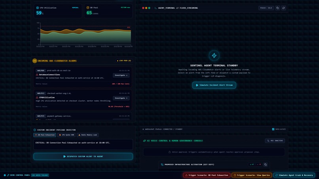Image resolution: width=319 pixels, height=179 pixels.
Task: Trigger Scenario: DB Pool Exhaustion
Action: point(207,175)
